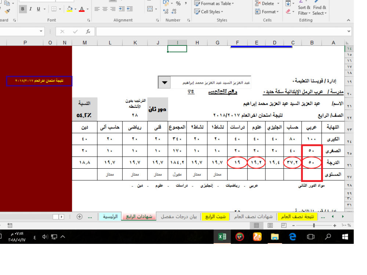The height and width of the screenshot is (275, 367).
Task: Open the Merge & Center dropdown arrow
Action: pos(156,9)
